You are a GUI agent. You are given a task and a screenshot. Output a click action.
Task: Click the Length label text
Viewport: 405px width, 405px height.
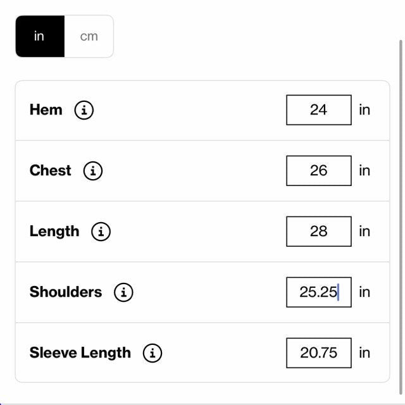(54, 232)
